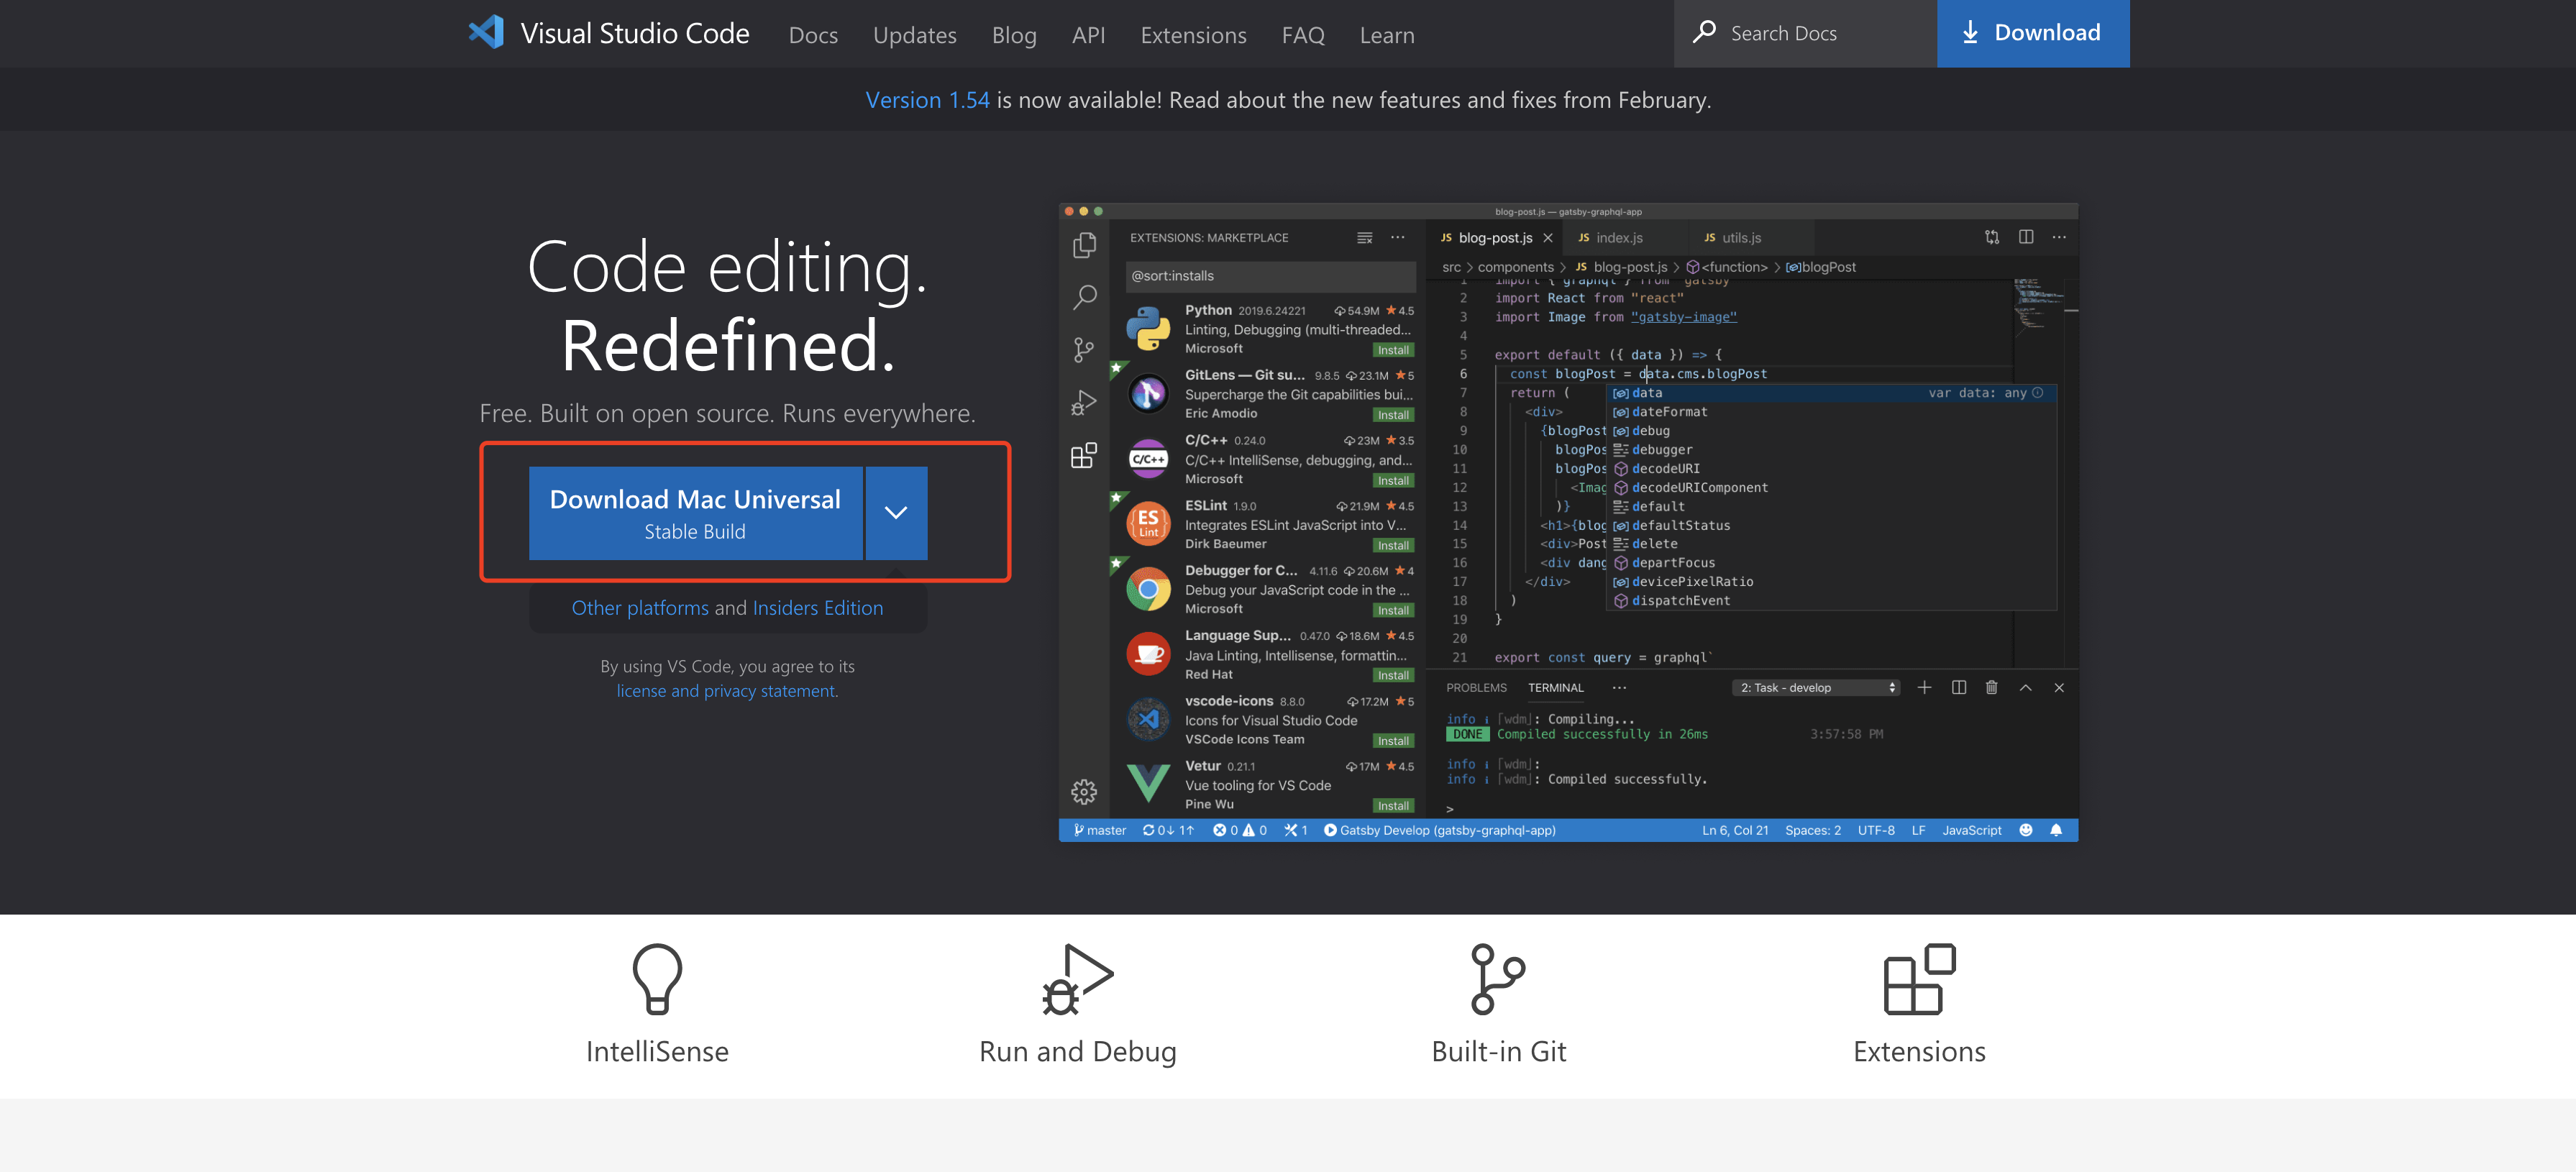
Task: Open the FAQ nav item
Action: [x=1303, y=35]
